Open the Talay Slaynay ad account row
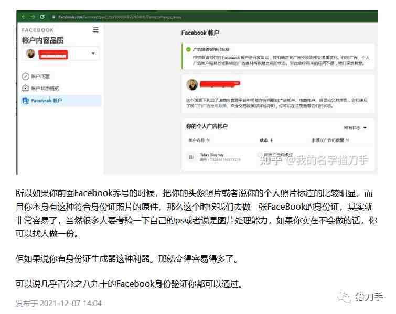 tap(277, 157)
